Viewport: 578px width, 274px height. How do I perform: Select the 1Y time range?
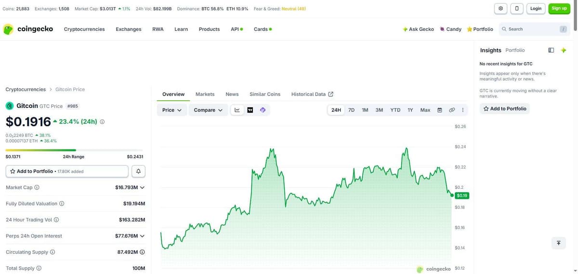coord(410,110)
